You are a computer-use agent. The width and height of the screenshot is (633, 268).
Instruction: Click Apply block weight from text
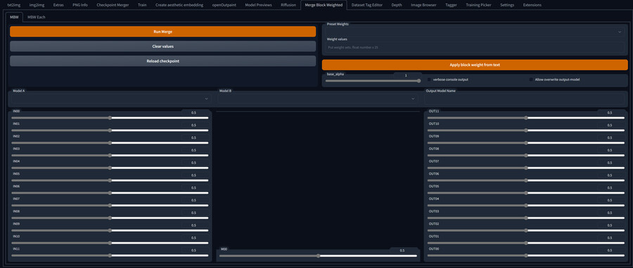click(x=475, y=65)
